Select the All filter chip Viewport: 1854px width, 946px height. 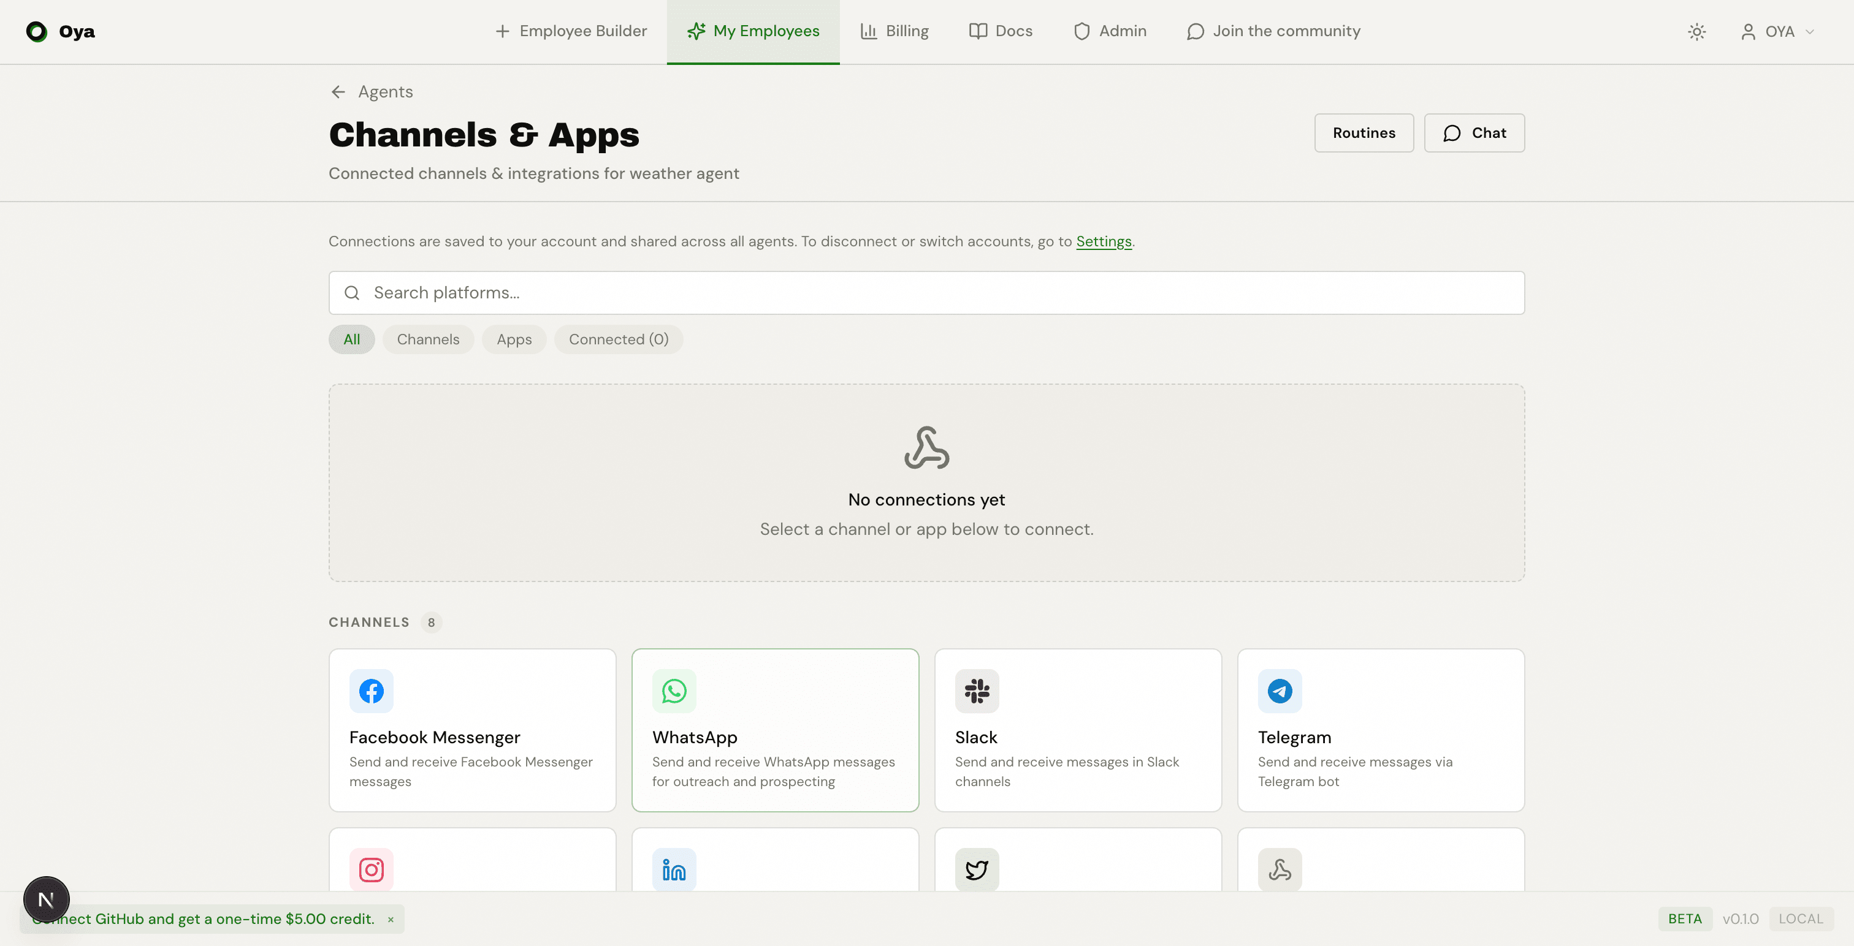[351, 339]
